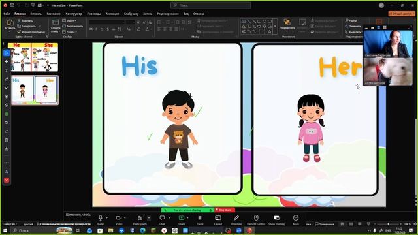Toggle the Zoom Audio microphone mute
This screenshot has height=235, width=418.
point(101,218)
